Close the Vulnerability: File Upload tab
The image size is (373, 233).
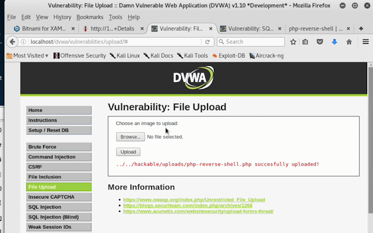pyautogui.click(x=210, y=29)
